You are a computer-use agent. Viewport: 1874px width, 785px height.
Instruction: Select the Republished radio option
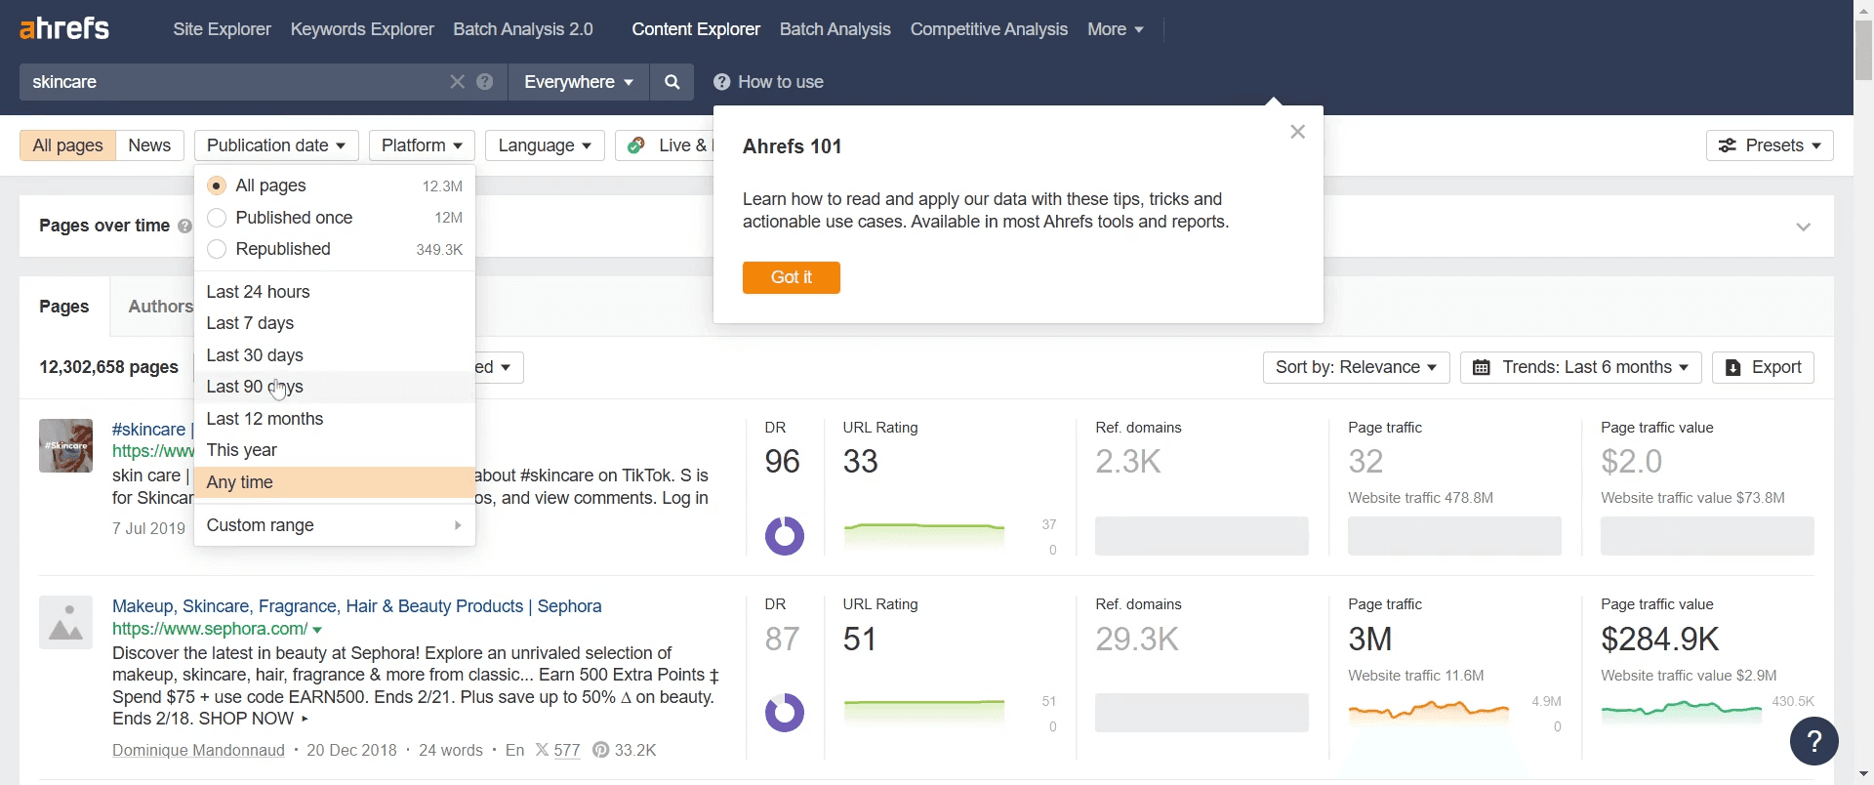click(217, 249)
